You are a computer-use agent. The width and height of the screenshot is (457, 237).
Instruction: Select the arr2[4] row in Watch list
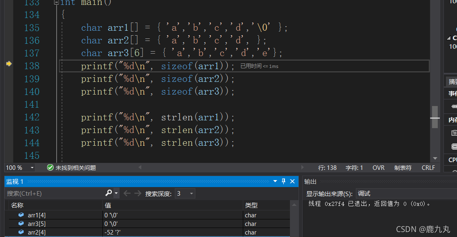[147, 232]
